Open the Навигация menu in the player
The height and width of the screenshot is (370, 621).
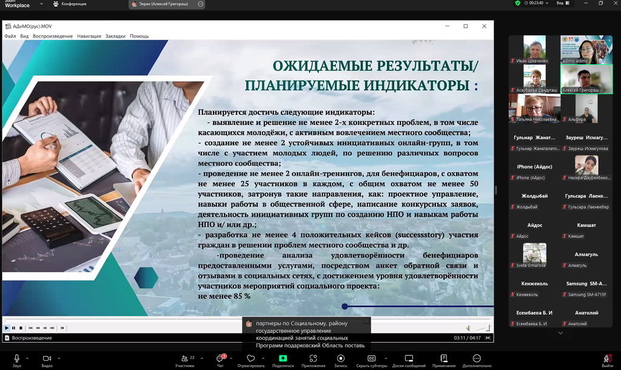[89, 36]
